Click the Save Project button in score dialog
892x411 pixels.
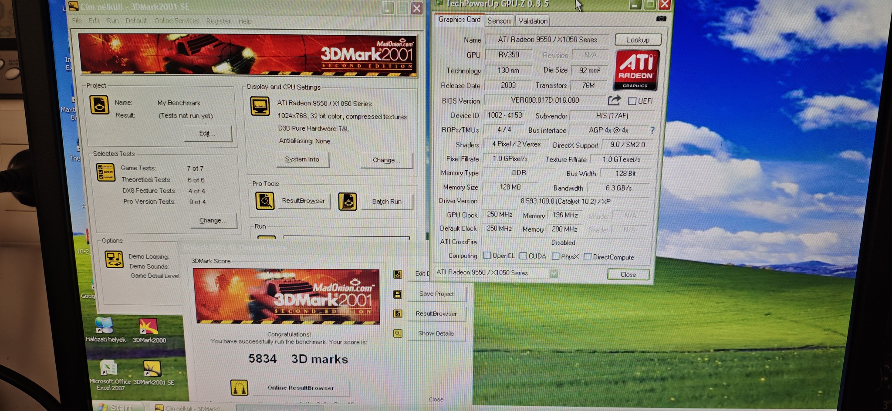click(436, 294)
